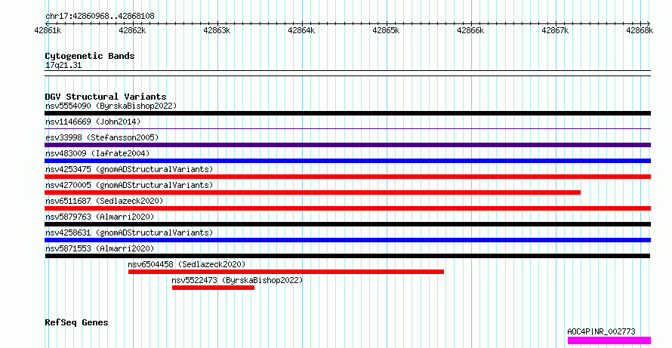Click the 42863k ruler tick label
This screenshot has width=672, height=348.
217,30
